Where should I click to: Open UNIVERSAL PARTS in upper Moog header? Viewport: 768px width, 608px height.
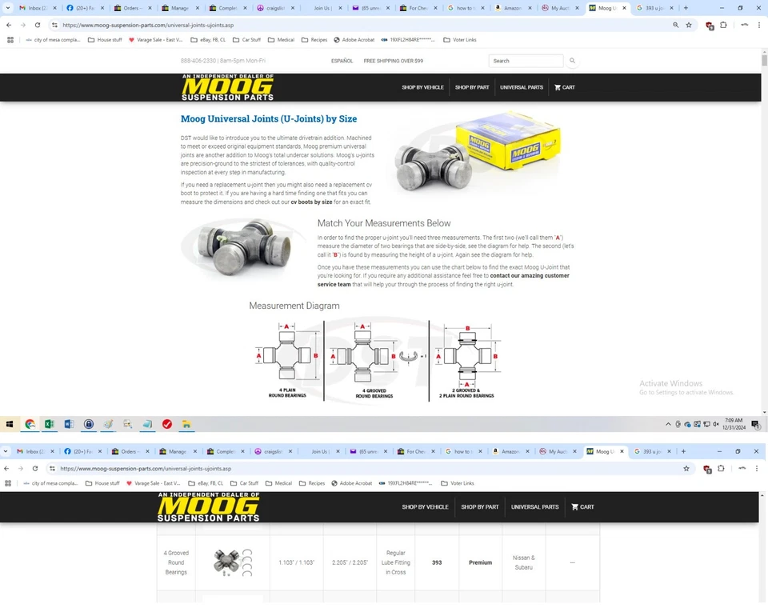522,87
